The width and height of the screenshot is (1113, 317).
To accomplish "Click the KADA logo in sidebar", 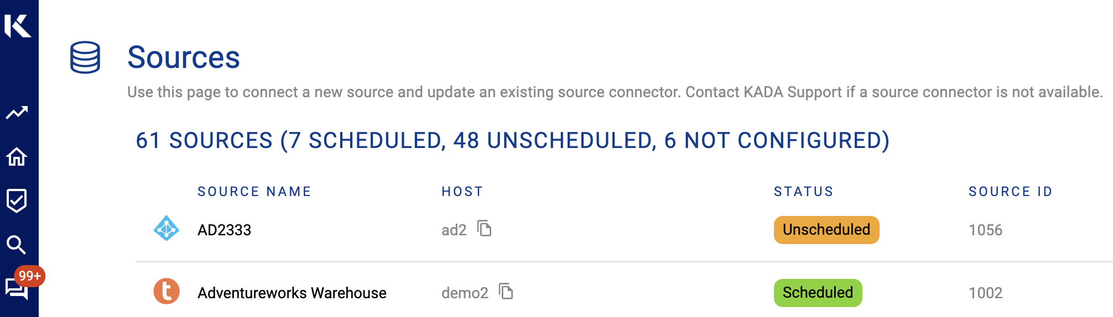I will (x=18, y=25).
